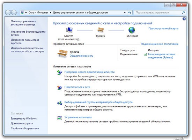Click Подключиться к сети link
This screenshot has width=192, height=140.
[77, 87]
